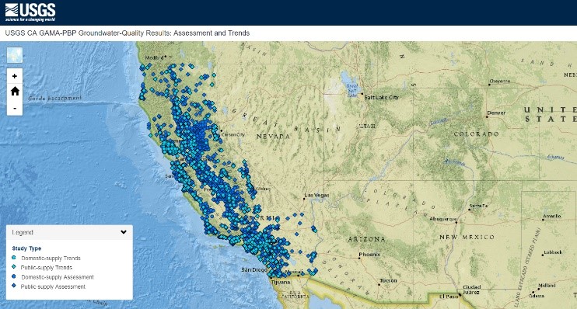
Task: Click the COLORADO state label
Action: point(476,134)
